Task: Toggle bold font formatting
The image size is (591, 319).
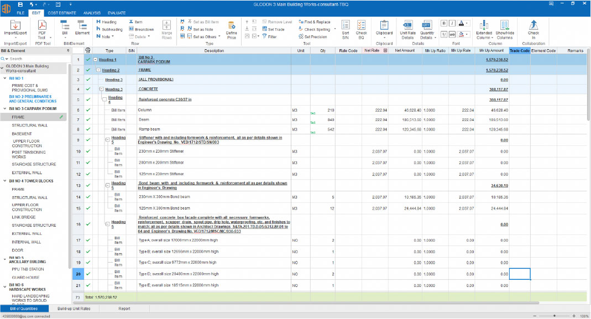Action: point(444,23)
